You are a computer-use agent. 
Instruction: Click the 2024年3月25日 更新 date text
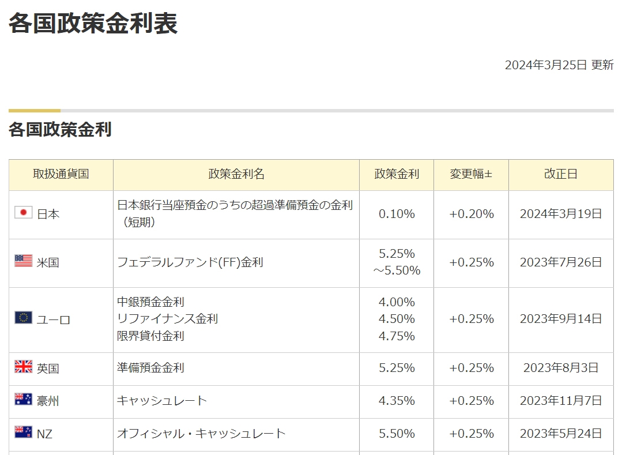(559, 65)
